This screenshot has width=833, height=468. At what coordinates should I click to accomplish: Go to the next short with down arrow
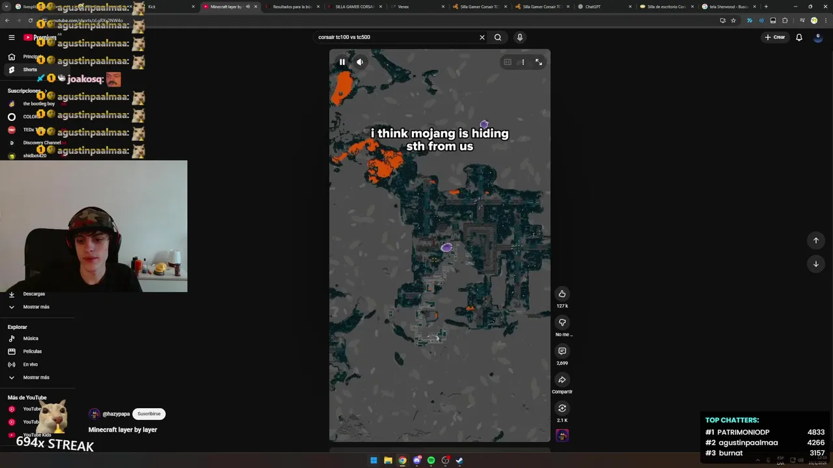(816, 264)
